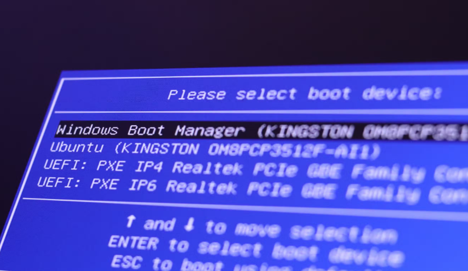Click 'Realtek' in the IP4 boot entry
The height and width of the screenshot is (271, 468).
207,169
